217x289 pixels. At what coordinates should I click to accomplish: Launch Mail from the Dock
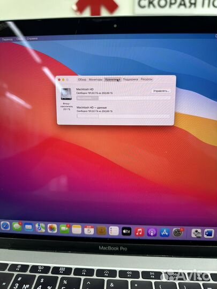[28, 227]
